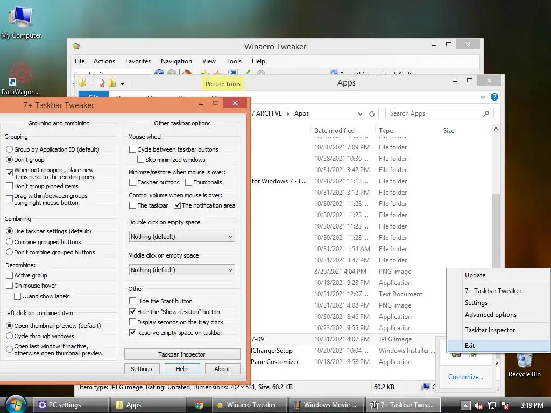Switch to Windows Movie Maker taskbar button
The image size is (551, 413).
tap(326, 405)
